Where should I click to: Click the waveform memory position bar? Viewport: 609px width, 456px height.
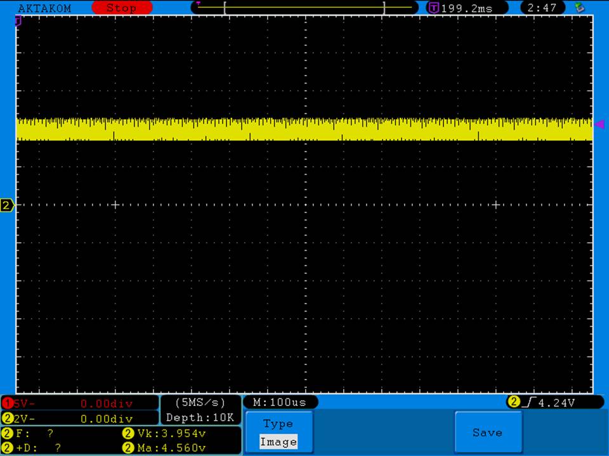coord(304,8)
